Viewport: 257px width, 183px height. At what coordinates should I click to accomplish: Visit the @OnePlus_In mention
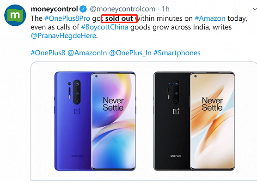tap(130, 53)
